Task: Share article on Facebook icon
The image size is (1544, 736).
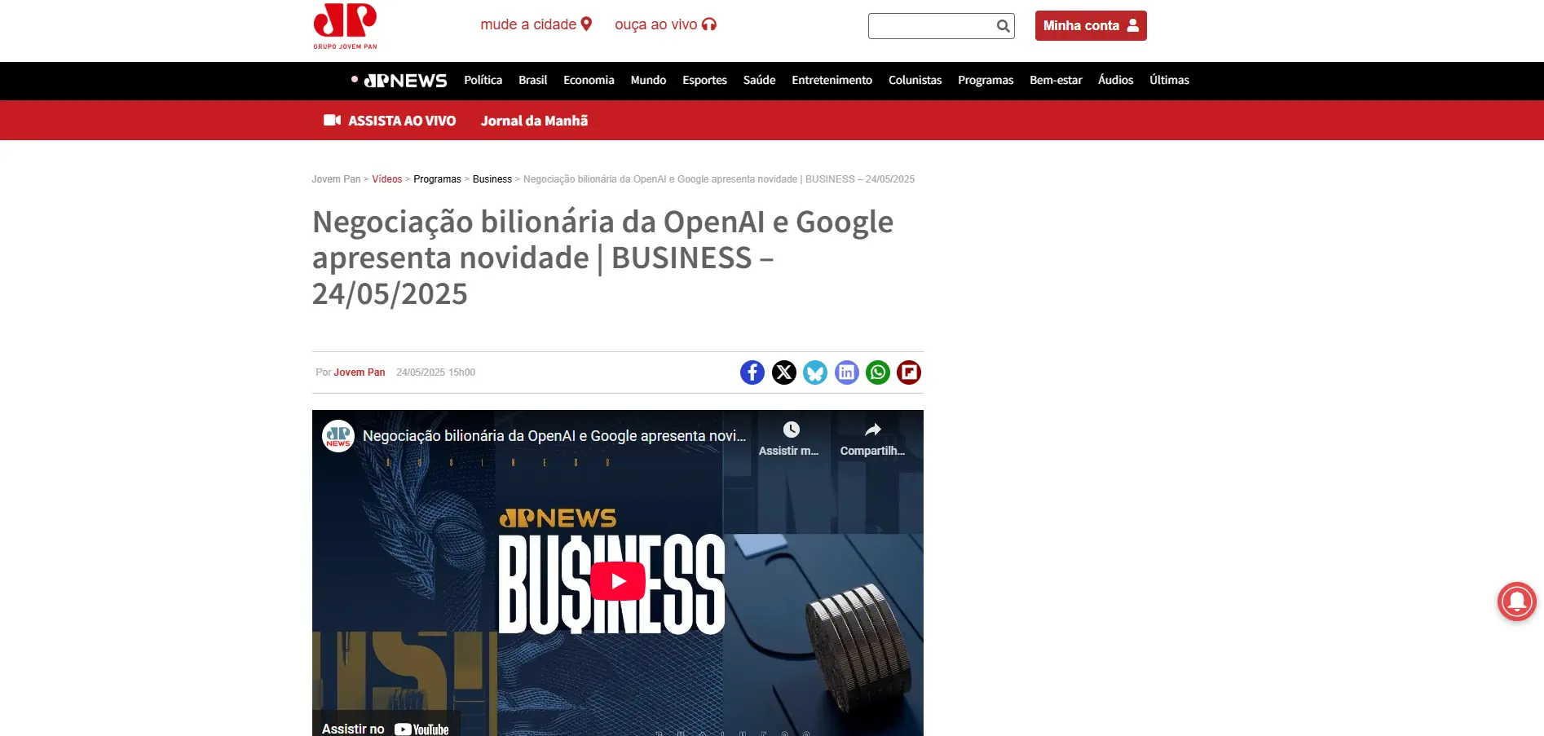Action: (x=752, y=372)
